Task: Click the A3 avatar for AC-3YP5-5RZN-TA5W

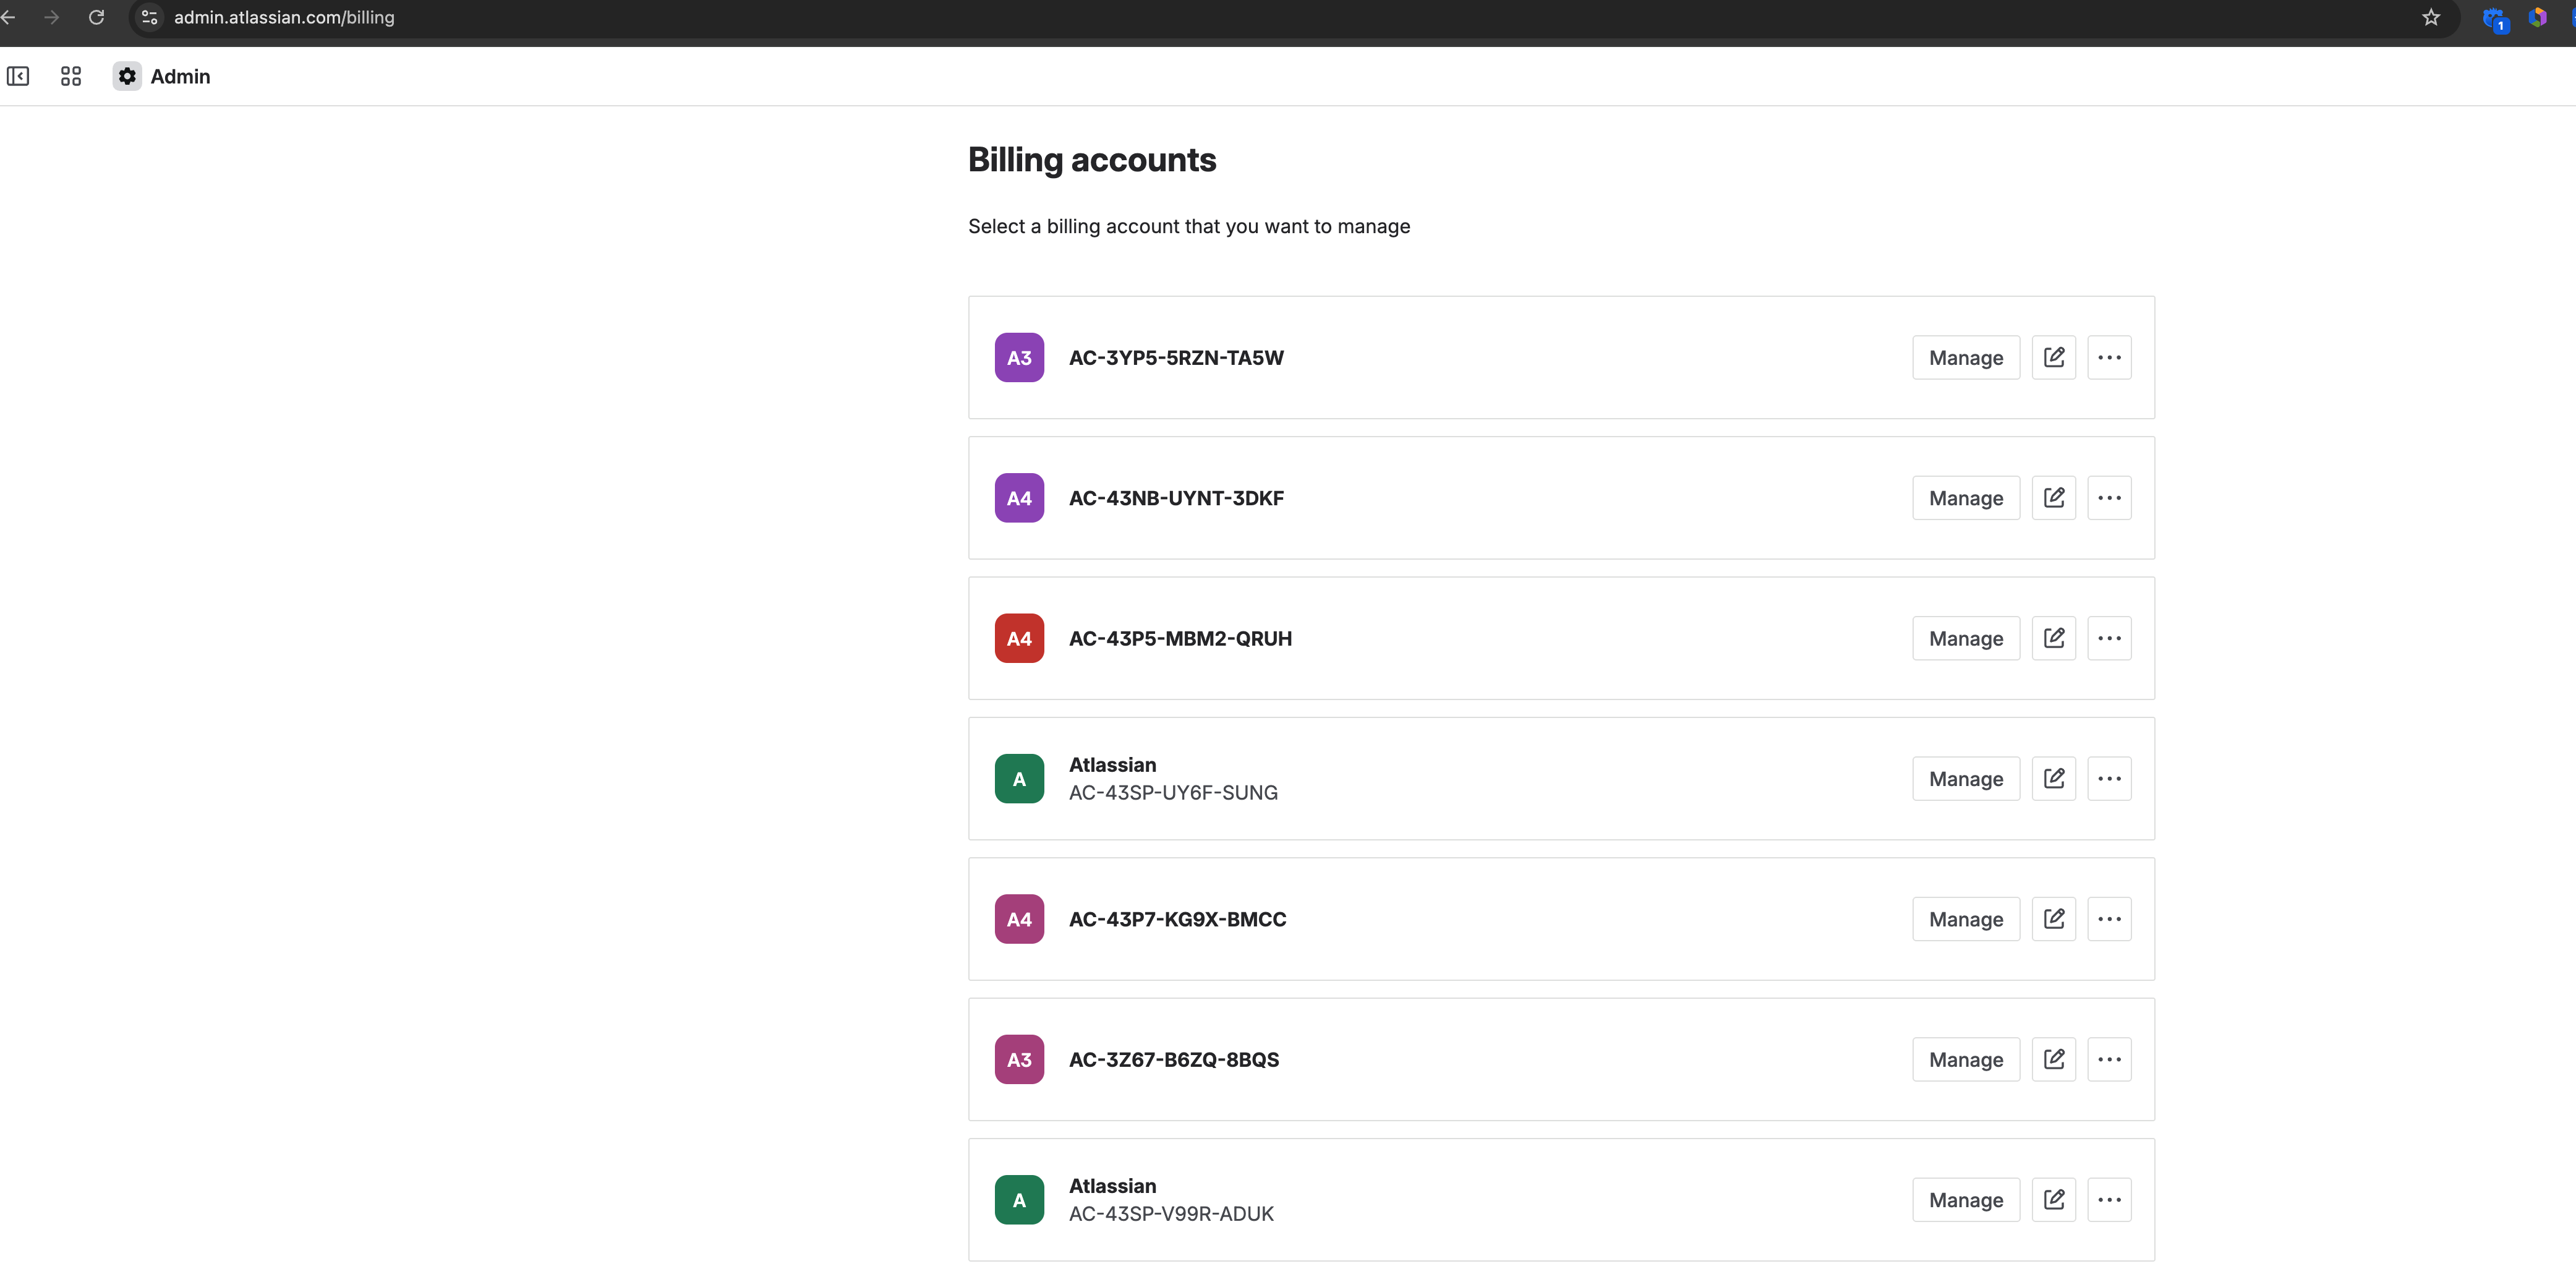Action: pyautogui.click(x=1019, y=358)
